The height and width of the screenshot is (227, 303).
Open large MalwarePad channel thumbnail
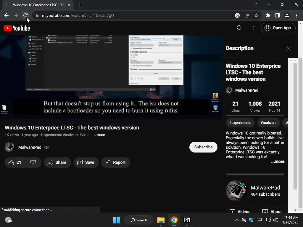[236, 191]
